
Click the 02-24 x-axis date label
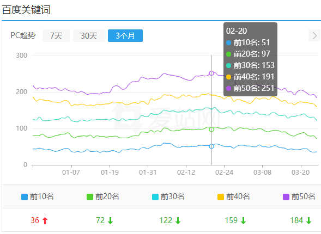tap(224, 173)
